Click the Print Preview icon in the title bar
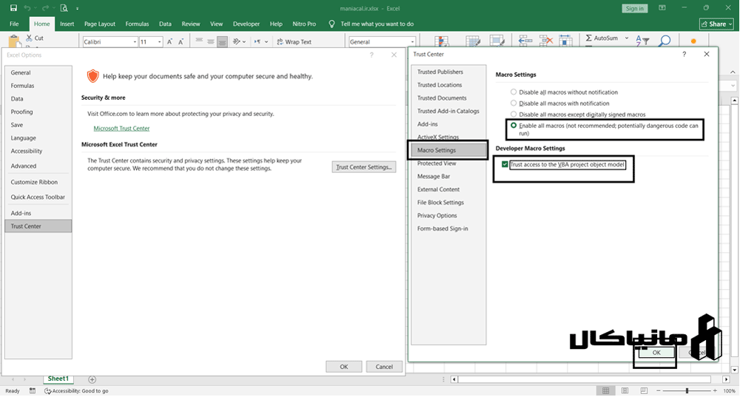The height and width of the screenshot is (397, 740). (64, 8)
